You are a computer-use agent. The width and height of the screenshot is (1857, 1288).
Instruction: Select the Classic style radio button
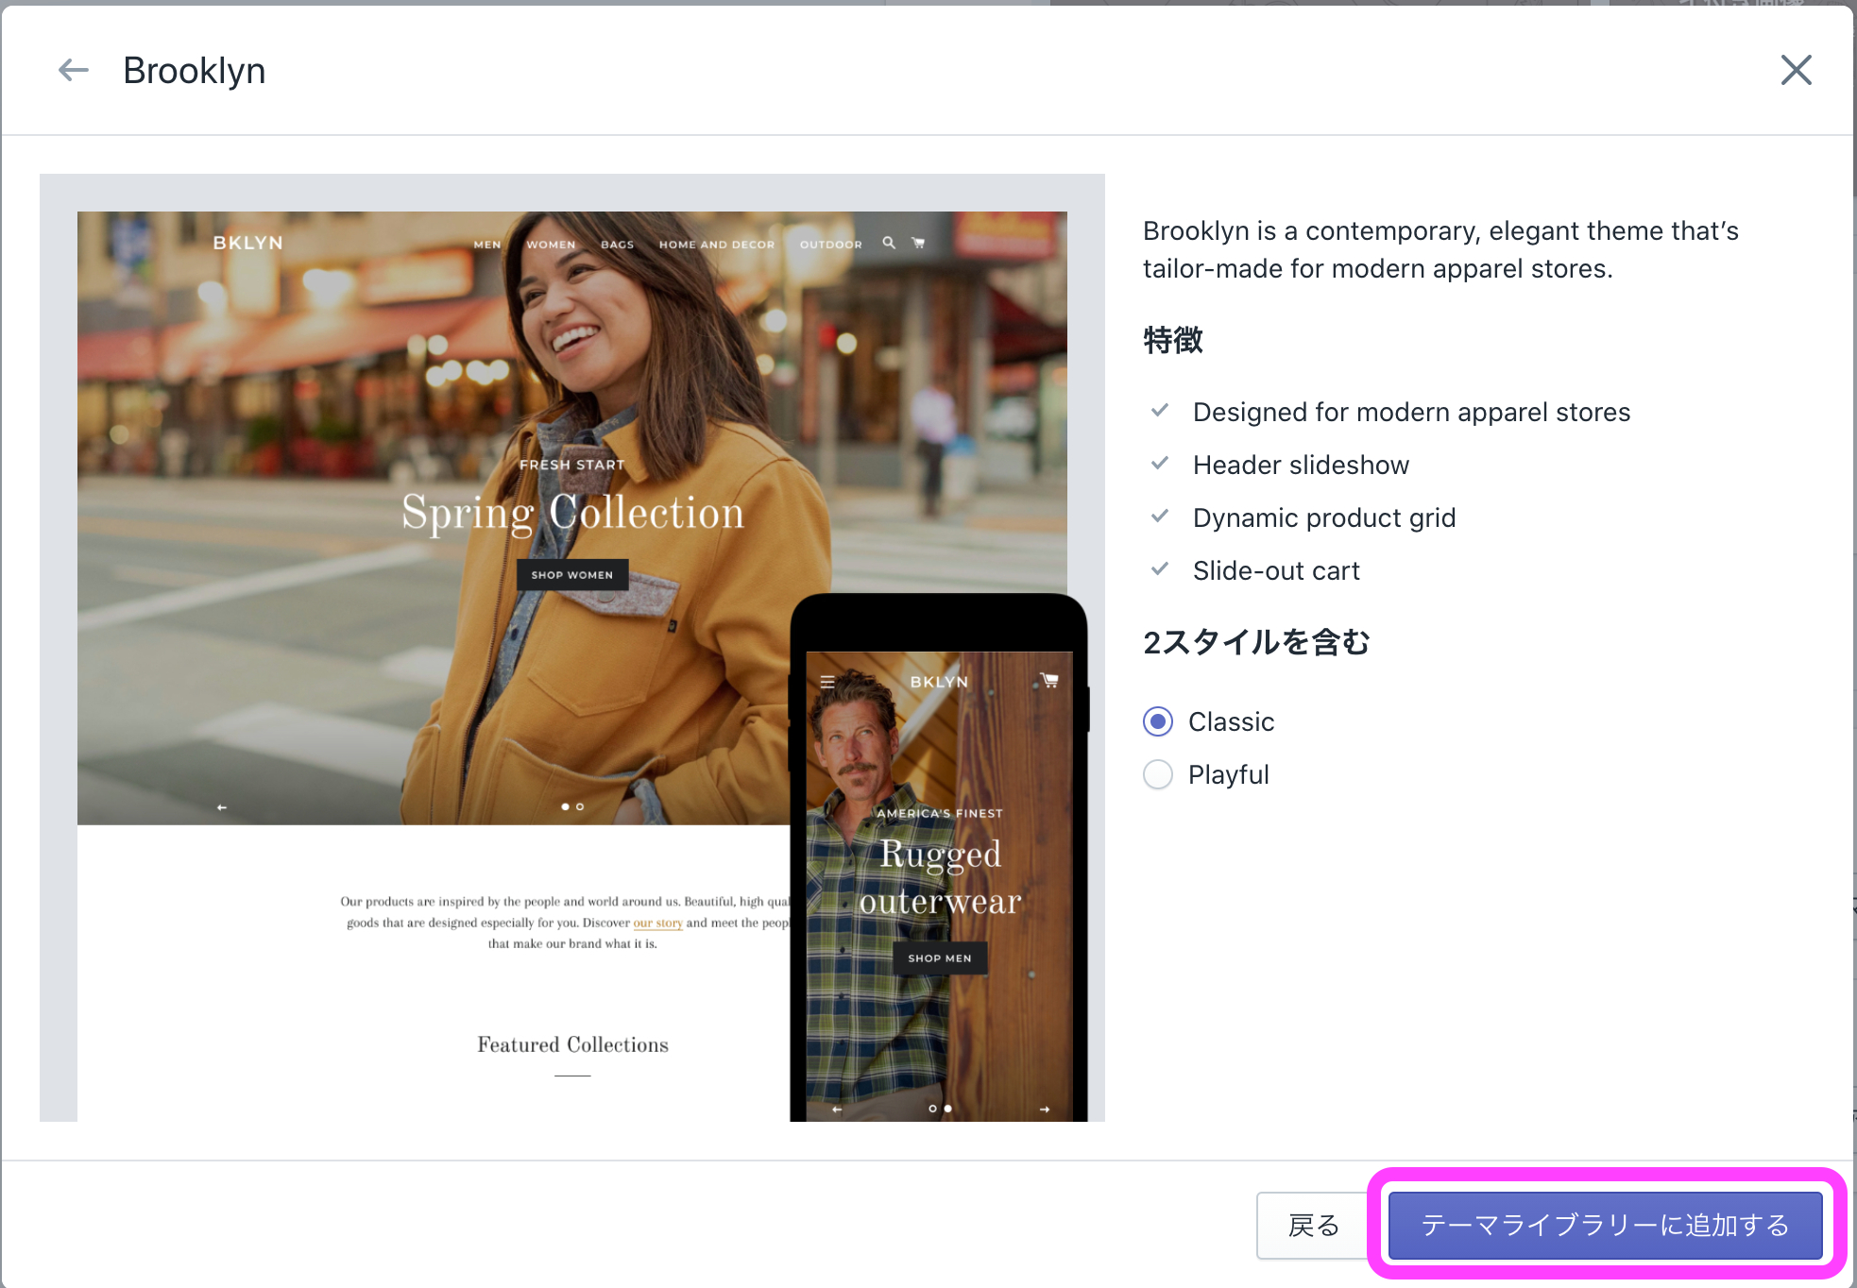coord(1158,721)
